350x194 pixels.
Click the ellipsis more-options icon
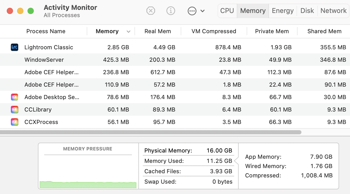click(192, 11)
